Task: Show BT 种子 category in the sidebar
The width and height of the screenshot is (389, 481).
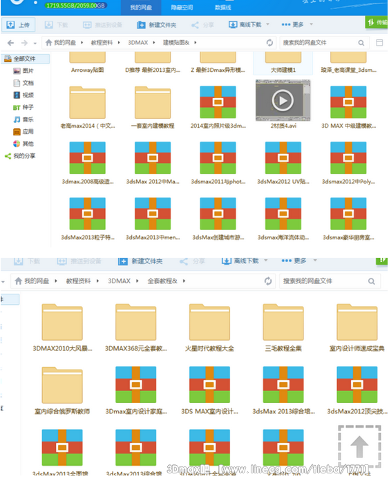Action: (x=23, y=107)
